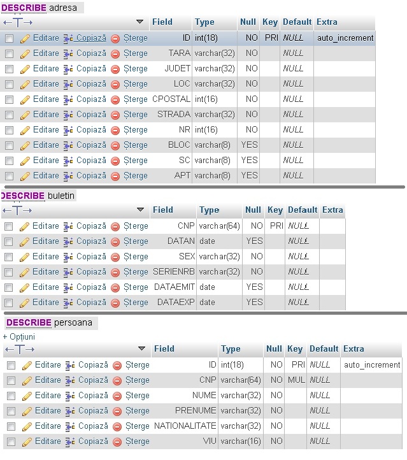
Task: Click 'NATIONALITATE' field name in persoana table
Action: coord(185,426)
